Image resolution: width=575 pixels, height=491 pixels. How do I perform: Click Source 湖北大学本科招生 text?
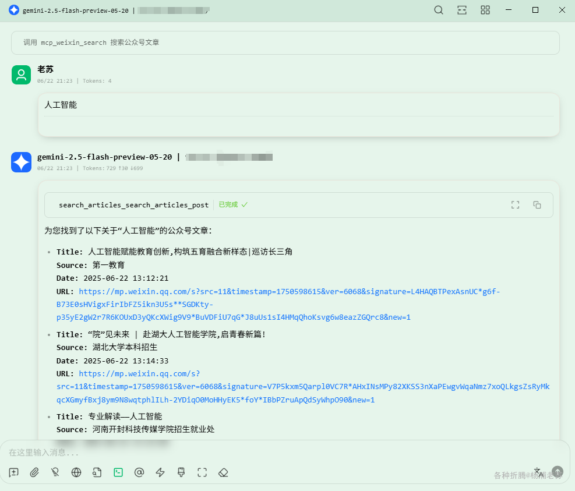pyautogui.click(x=125, y=347)
